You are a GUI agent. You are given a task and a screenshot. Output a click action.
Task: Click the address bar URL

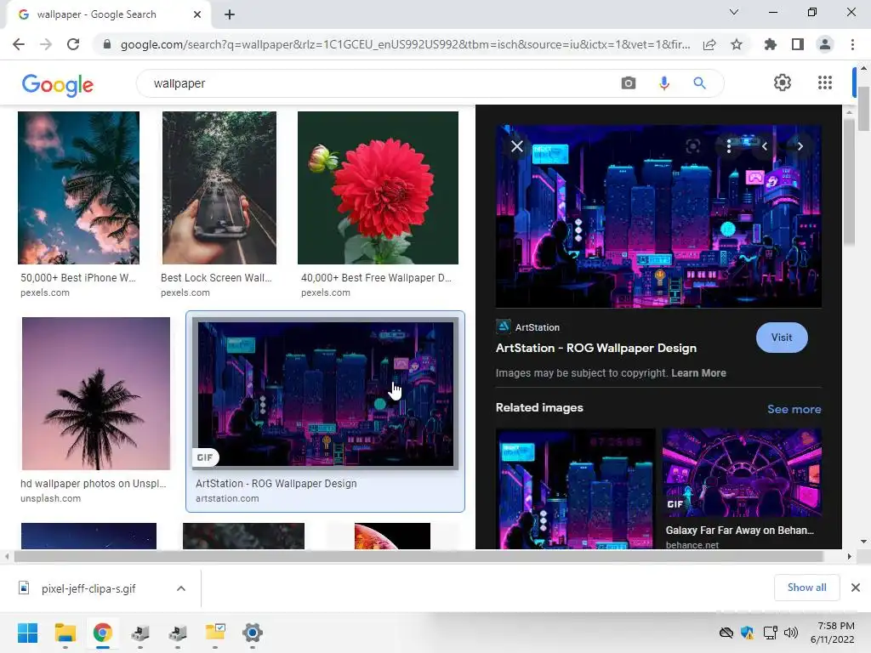click(405, 44)
